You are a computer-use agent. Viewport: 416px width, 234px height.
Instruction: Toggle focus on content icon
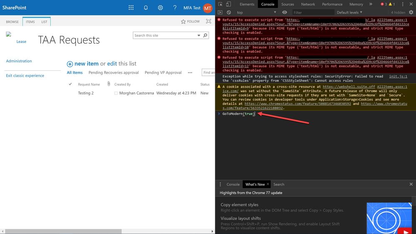click(x=208, y=21)
